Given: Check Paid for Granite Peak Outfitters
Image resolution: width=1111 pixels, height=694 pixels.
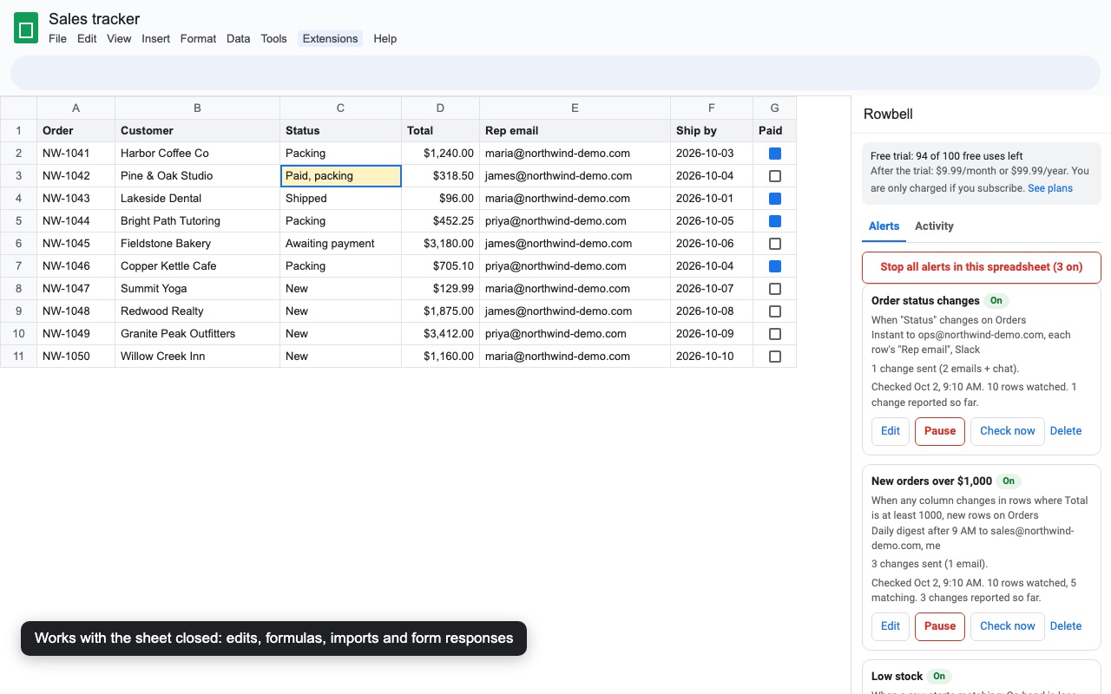Looking at the screenshot, I should coord(775,334).
